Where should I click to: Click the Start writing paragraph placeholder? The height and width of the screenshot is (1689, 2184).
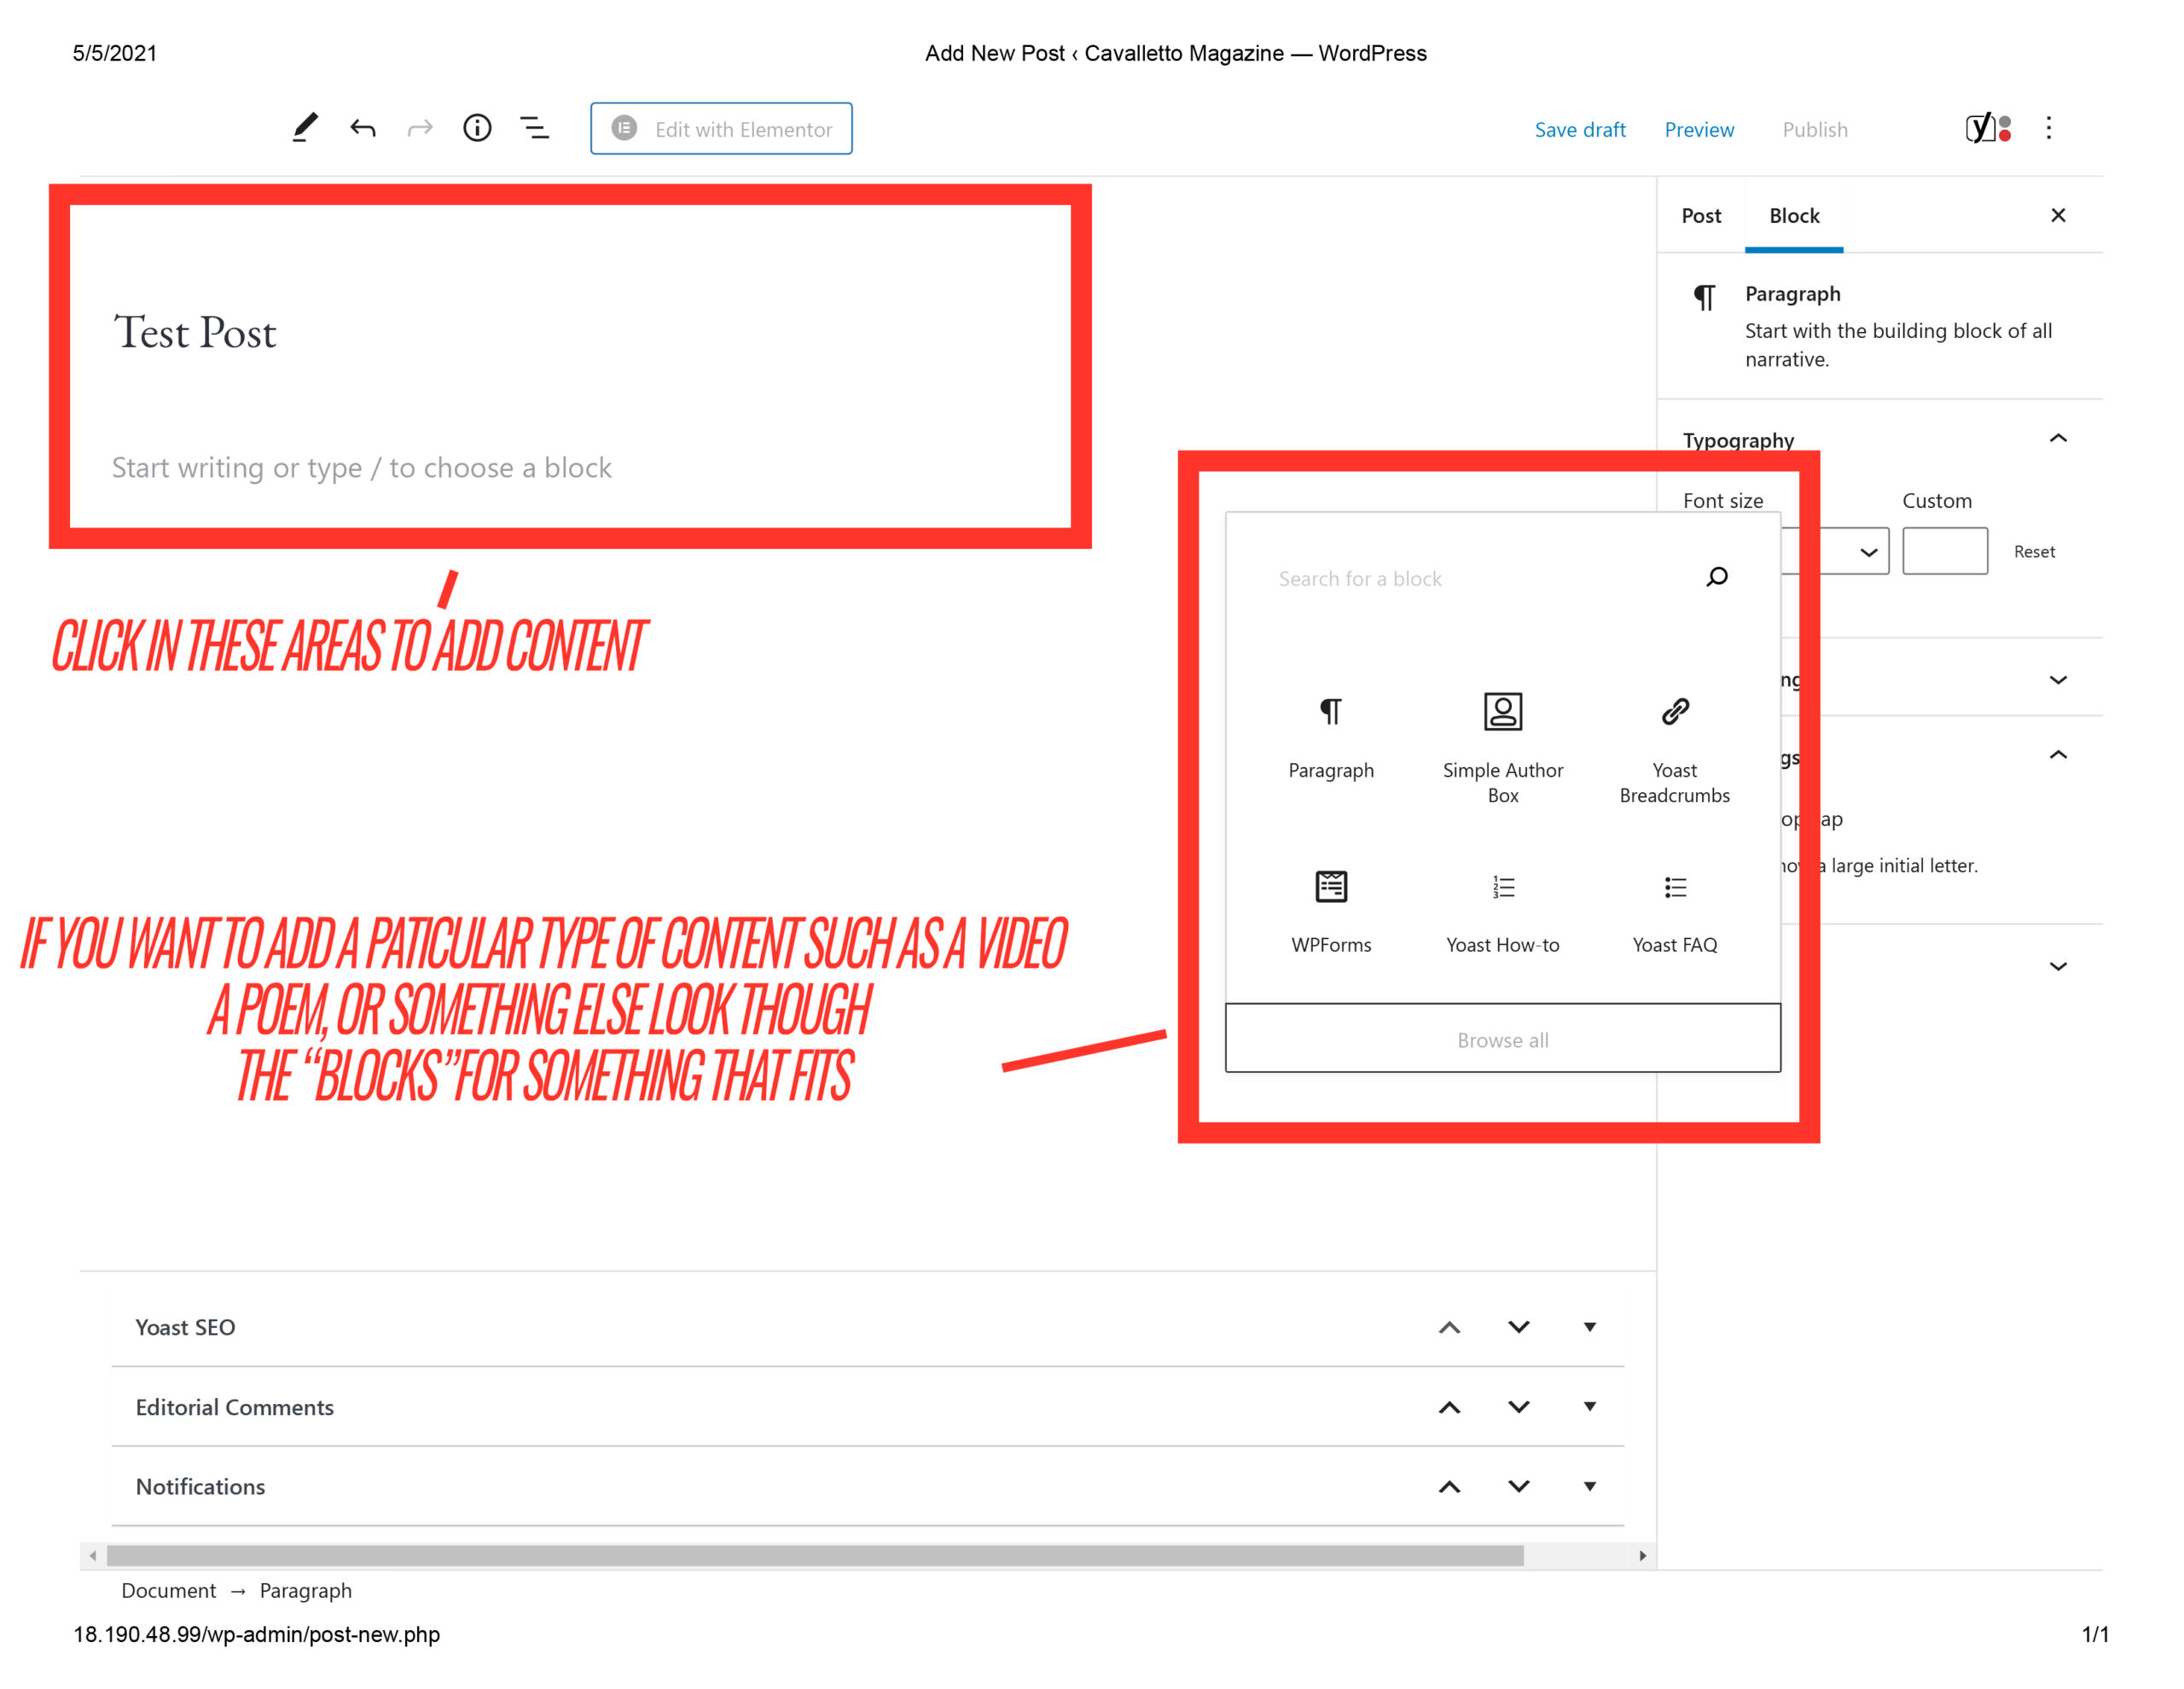click(x=361, y=469)
